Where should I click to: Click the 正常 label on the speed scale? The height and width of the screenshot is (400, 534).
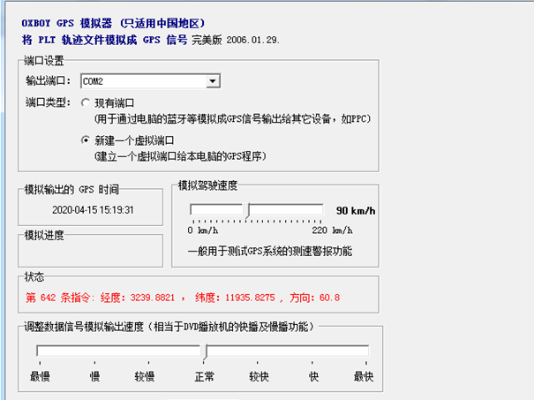pos(205,376)
